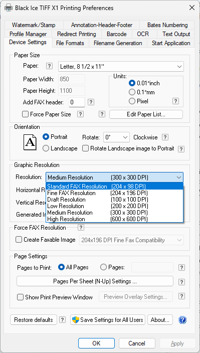The width and height of the screenshot is (200, 353).
Task: Pick Medium Resolution from the list
Action: (115, 213)
